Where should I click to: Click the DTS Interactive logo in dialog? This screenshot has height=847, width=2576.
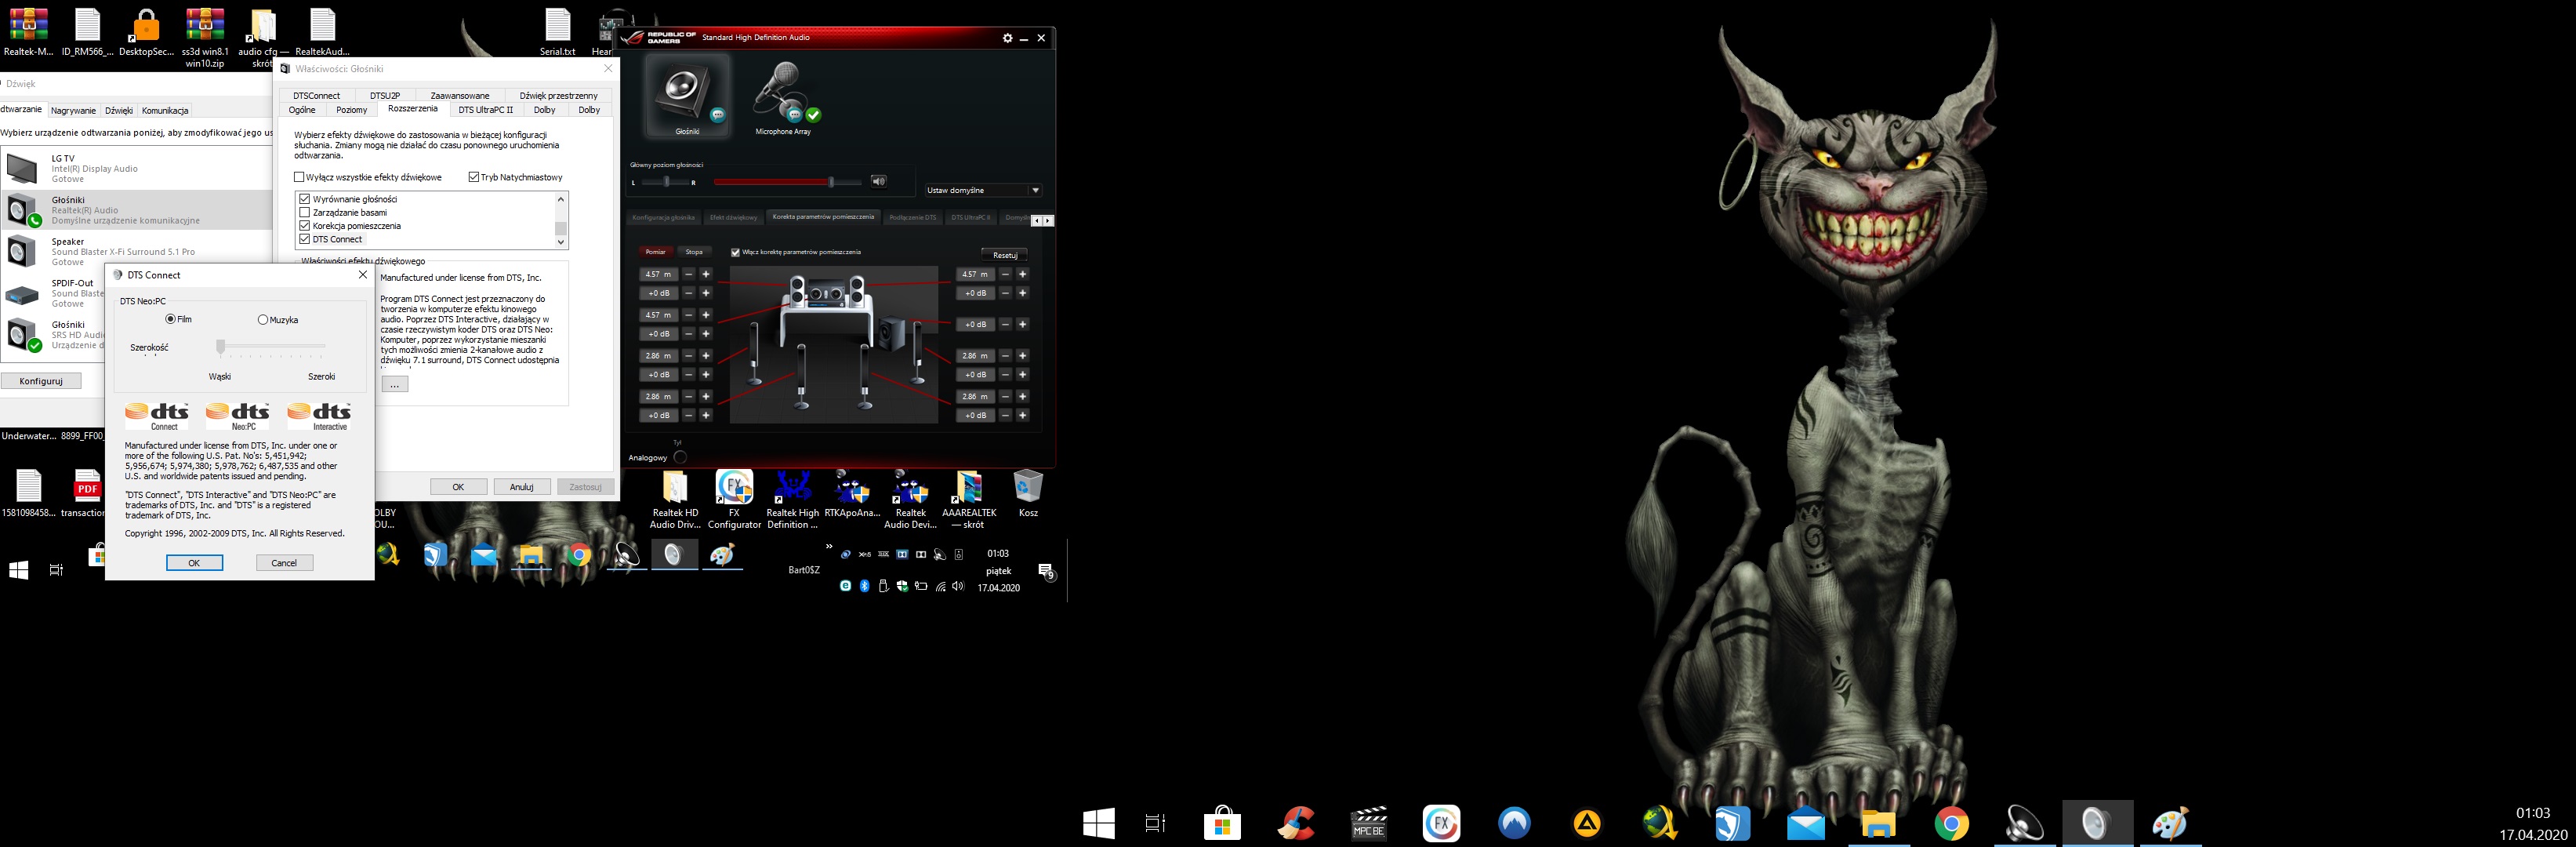tap(319, 416)
